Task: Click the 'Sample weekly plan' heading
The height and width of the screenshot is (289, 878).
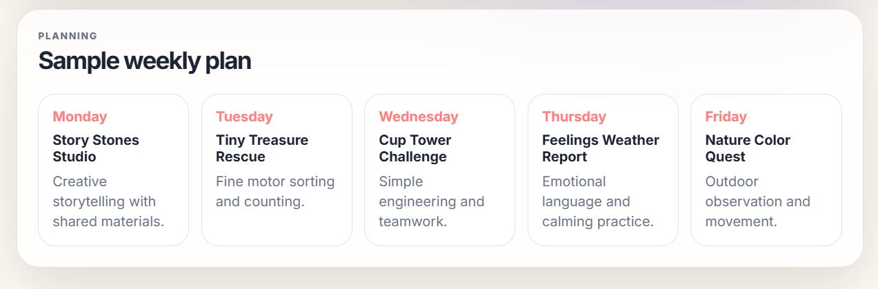Action: click(x=145, y=61)
